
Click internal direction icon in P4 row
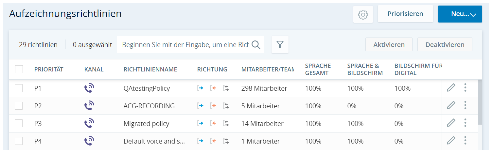coord(226,141)
